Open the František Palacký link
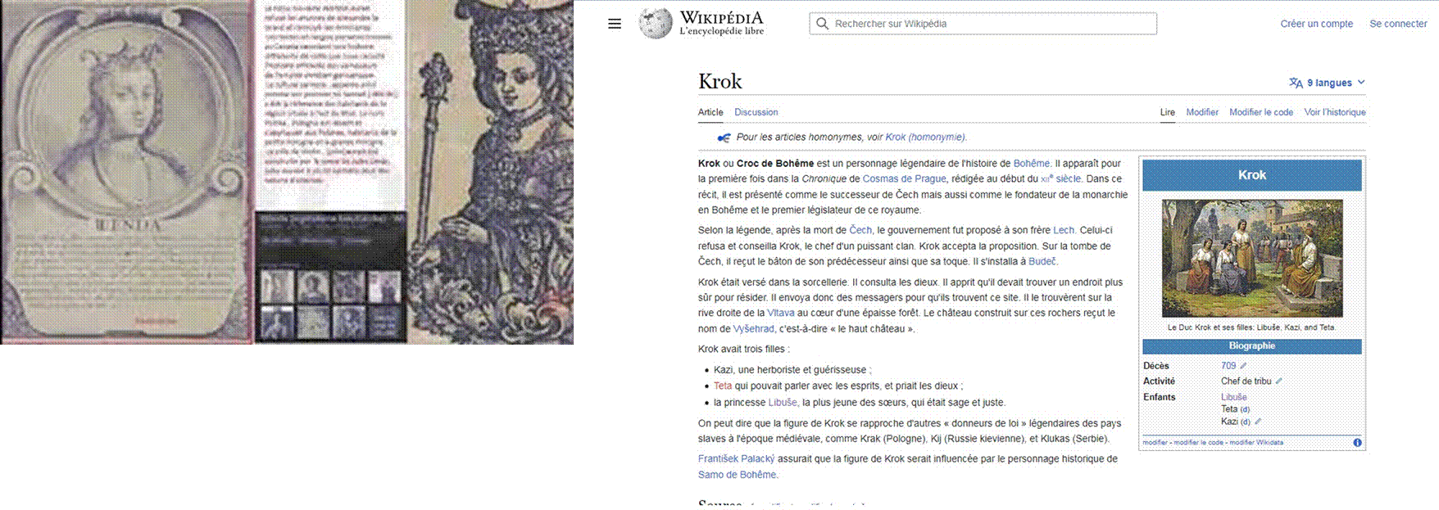This screenshot has height=510, width=1439. 736,459
